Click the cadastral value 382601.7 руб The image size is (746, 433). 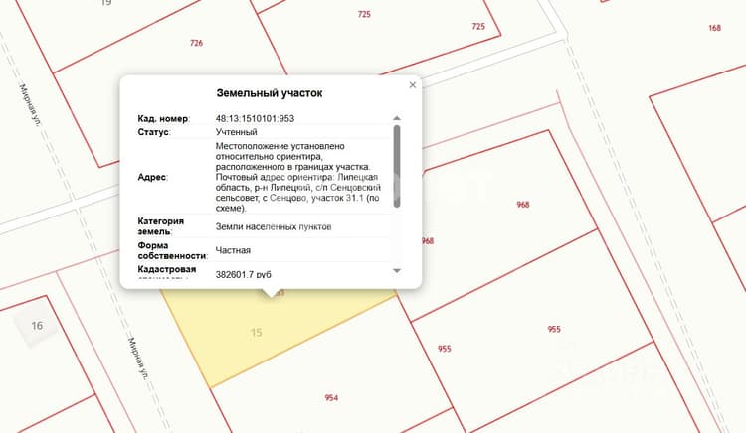pyautogui.click(x=244, y=274)
